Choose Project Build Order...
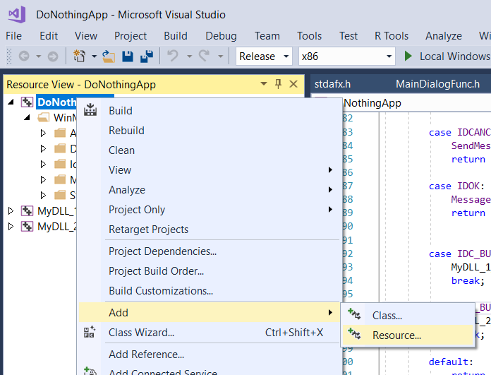The image size is (491, 375). pyautogui.click(x=209, y=271)
